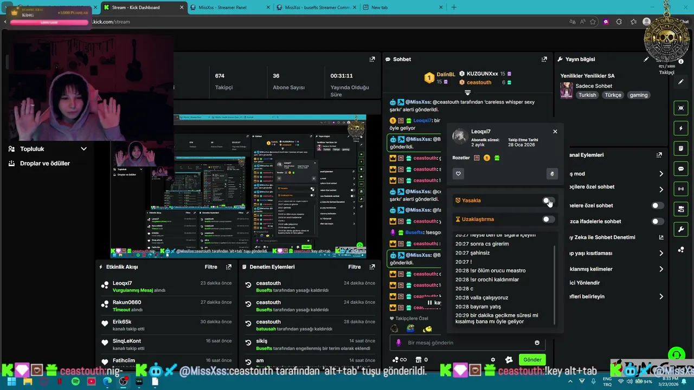Open Spotify from the taskbar
Viewport: 694px width, 390px height.
pyautogui.click(x=75, y=382)
